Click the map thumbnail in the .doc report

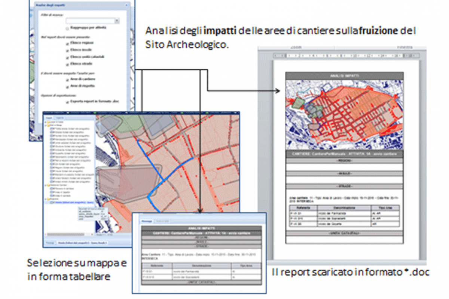344,115
